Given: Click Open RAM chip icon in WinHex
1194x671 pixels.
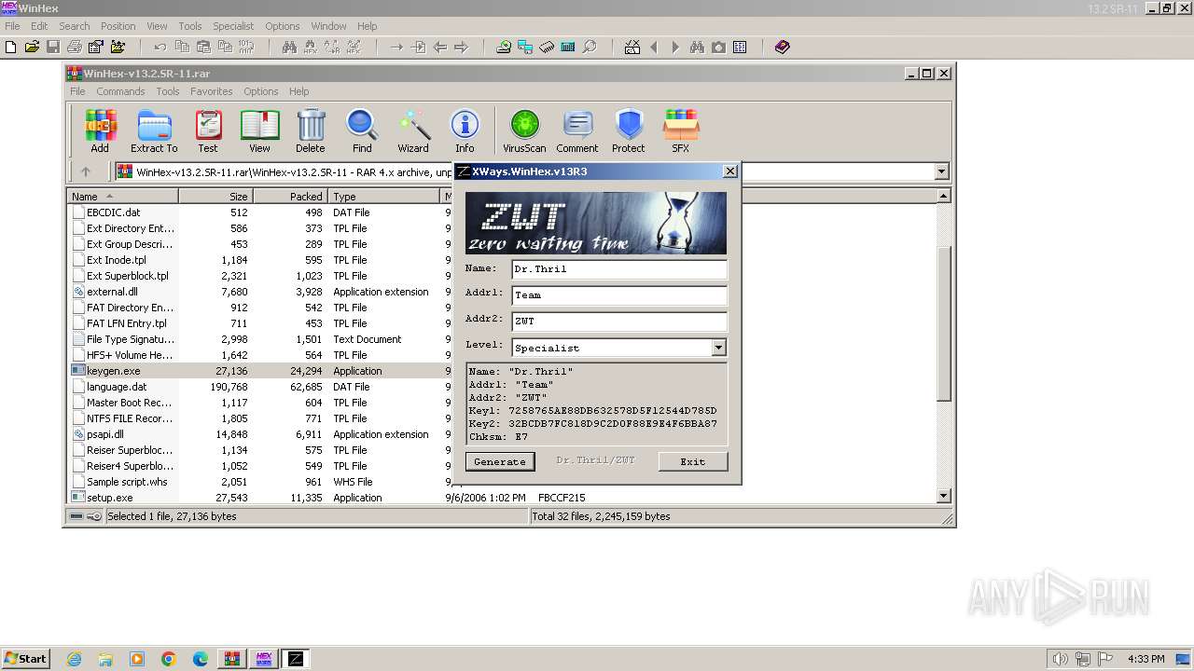Looking at the screenshot, I should (547, 47).
